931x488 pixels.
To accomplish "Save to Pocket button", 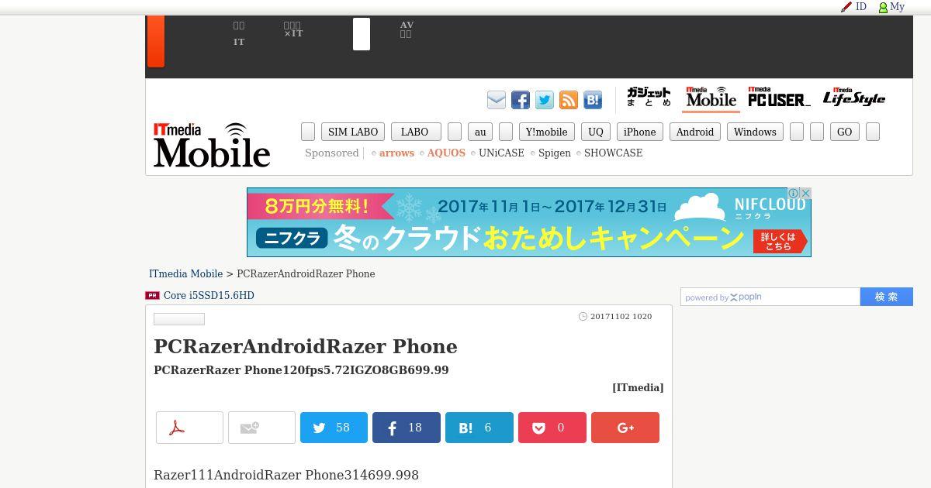I will [552, 428].
